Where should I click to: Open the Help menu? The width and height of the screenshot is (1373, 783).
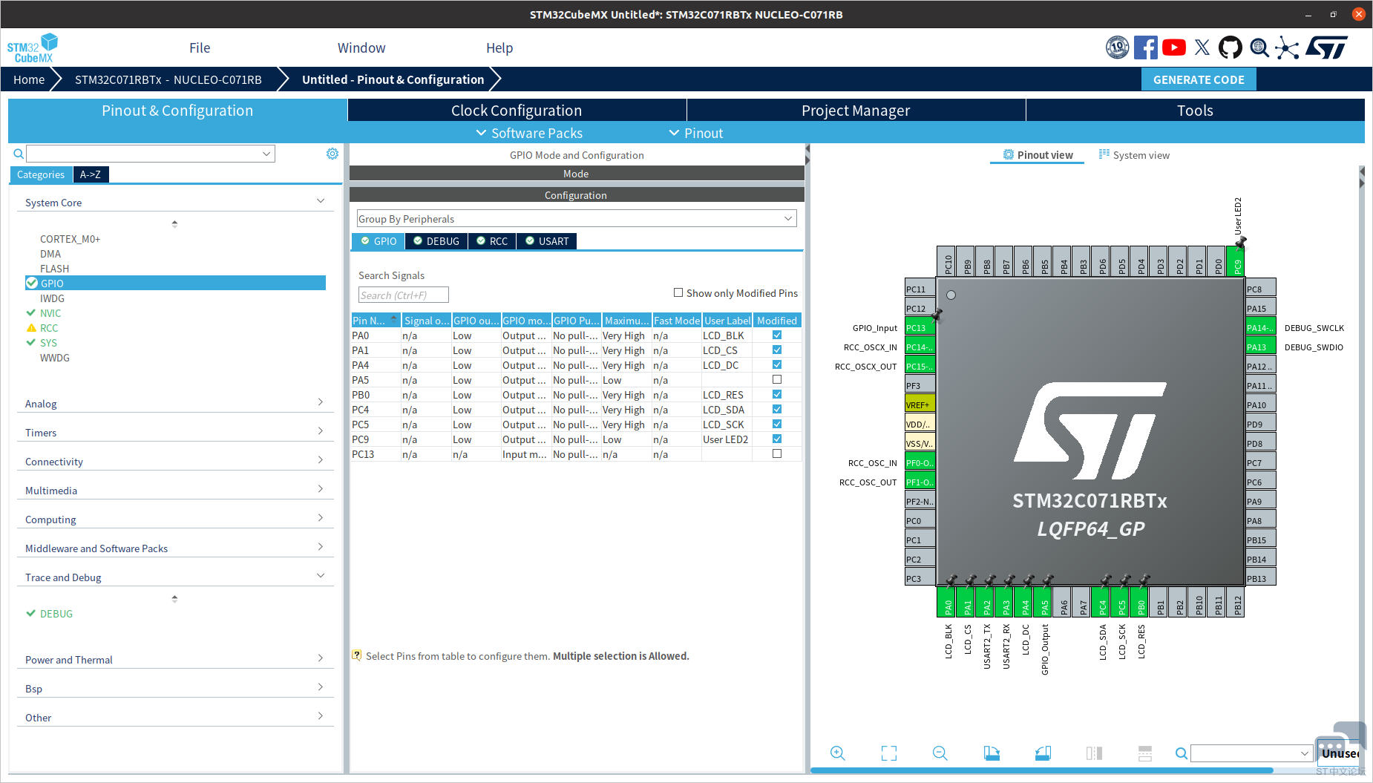point(499,47)
